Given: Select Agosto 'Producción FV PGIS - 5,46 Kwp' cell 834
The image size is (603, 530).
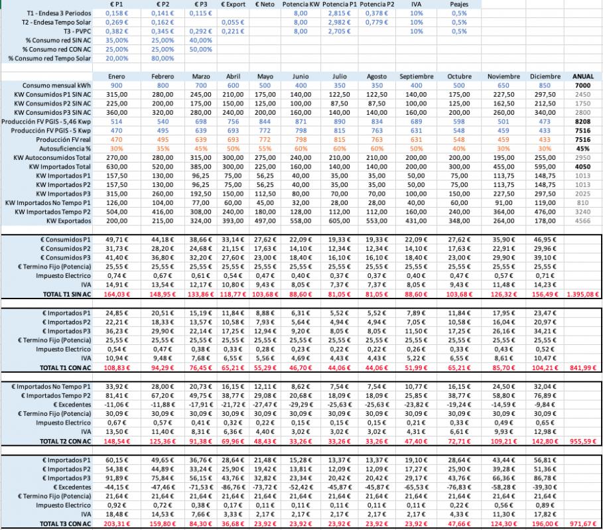Looking at the screenshot, I should pos(377,121).
